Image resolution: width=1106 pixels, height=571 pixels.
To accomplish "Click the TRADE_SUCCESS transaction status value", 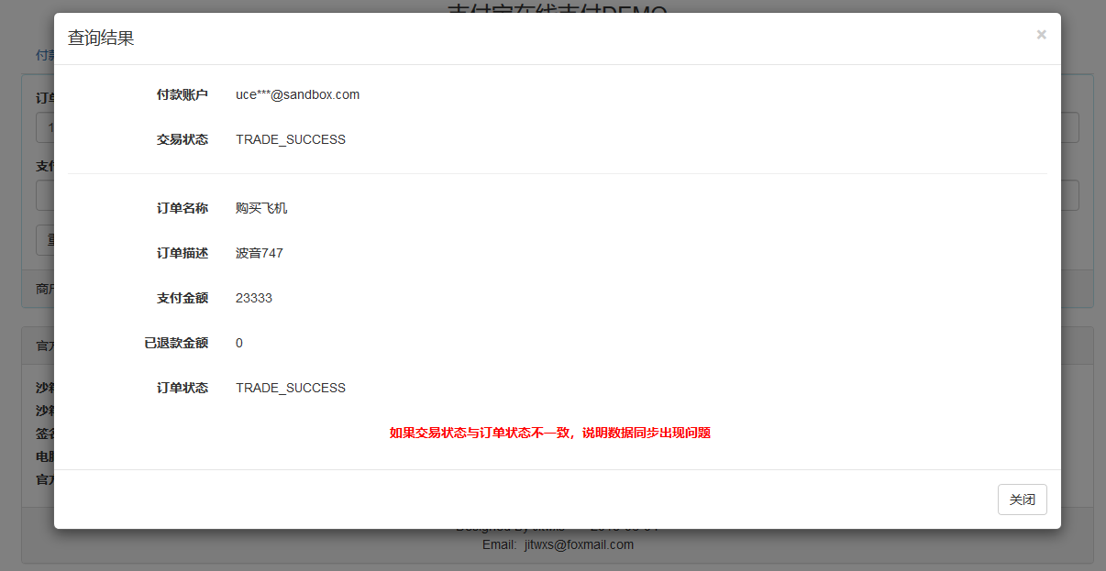I will (x=290, y=139).
